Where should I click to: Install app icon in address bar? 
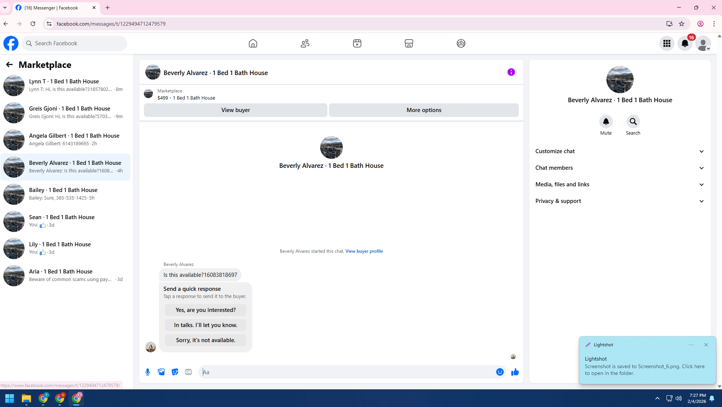click(x=670, y=24)
